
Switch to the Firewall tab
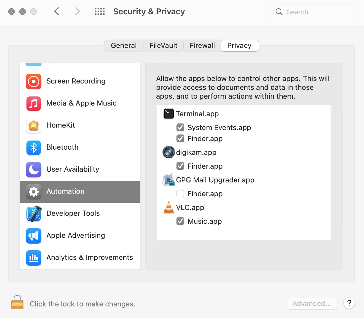202,46
